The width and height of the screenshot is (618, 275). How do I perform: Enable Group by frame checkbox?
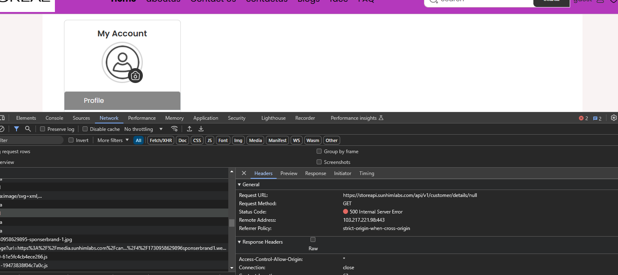(319, 151)
